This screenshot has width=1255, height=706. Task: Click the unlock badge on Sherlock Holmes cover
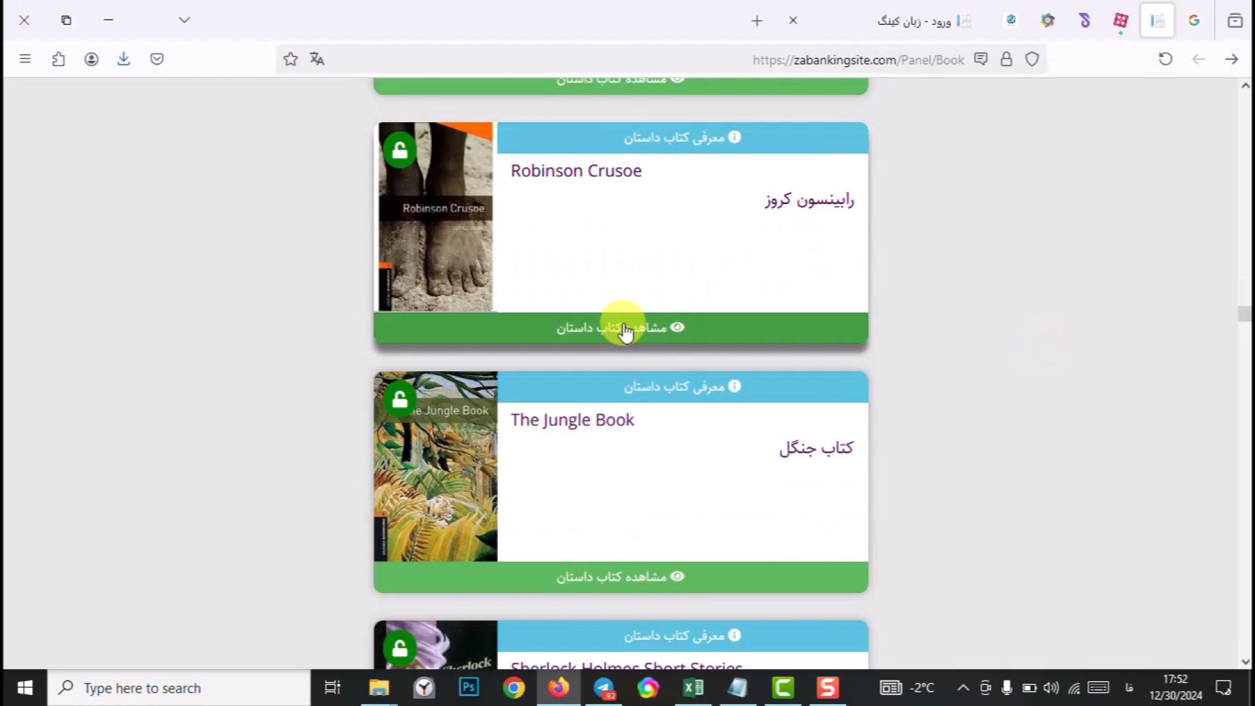tap(399, 648)
